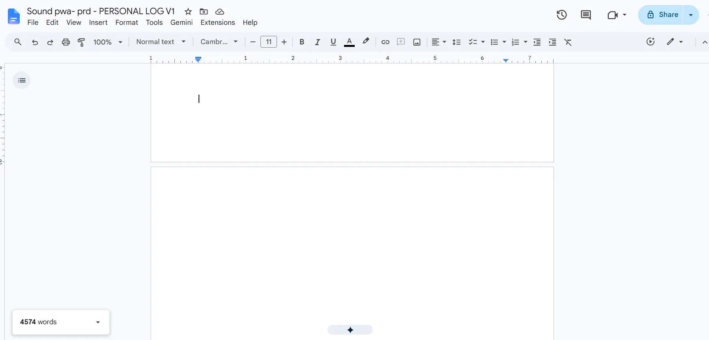Decrease the indent
This screenshot has height=340, width=709.
pos(537,42)
